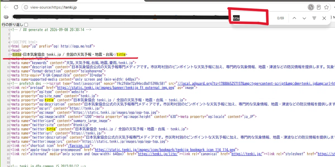Click the address bar showing view-source:https://tenki.jp
The width and height of the screenshot is (335, 167).
(165, 7)
